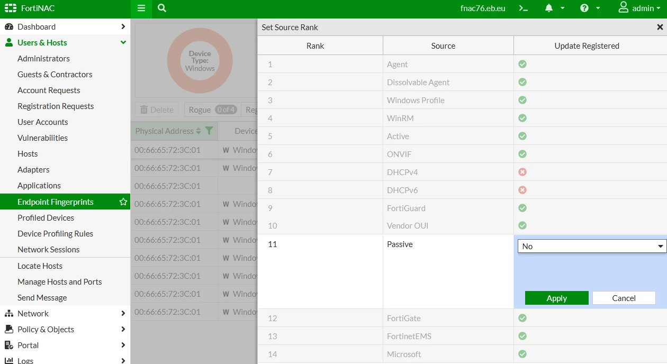
Task: Click the Network sidebar icon
Action: [x=9, y=313]
